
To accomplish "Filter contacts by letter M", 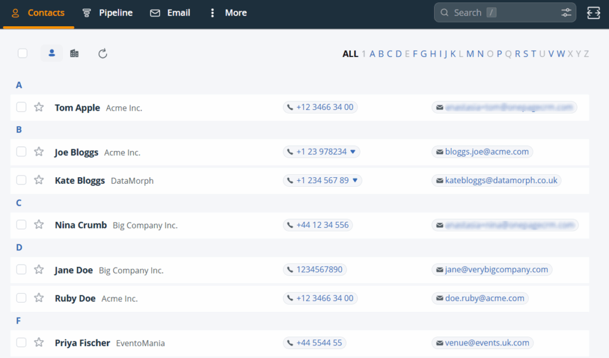I will click(470, 54).
